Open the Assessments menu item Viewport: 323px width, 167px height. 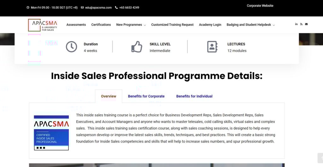[x=76, y=25]
